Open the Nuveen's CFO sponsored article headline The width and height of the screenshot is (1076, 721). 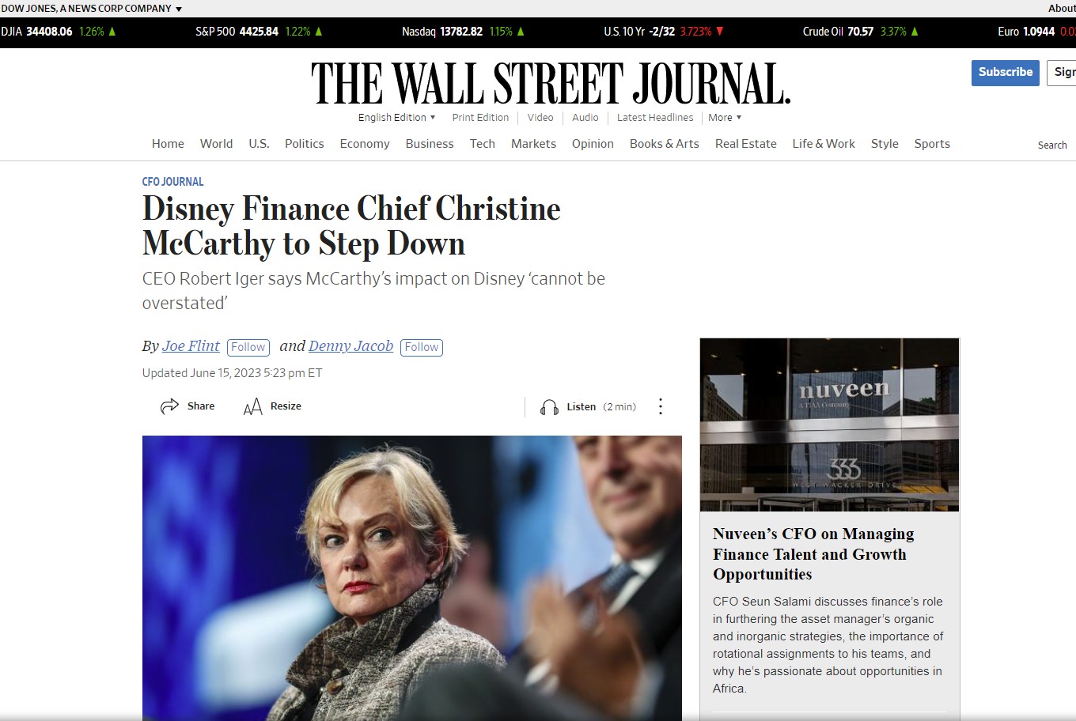point(813,554)
